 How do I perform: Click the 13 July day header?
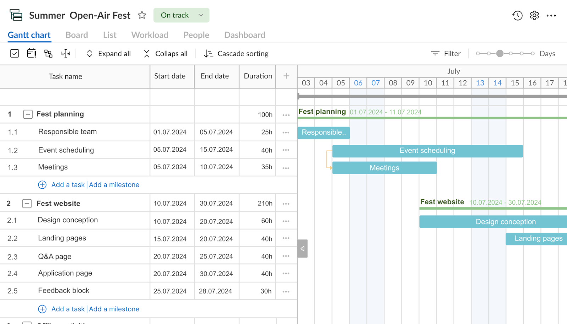coord(480,83)
